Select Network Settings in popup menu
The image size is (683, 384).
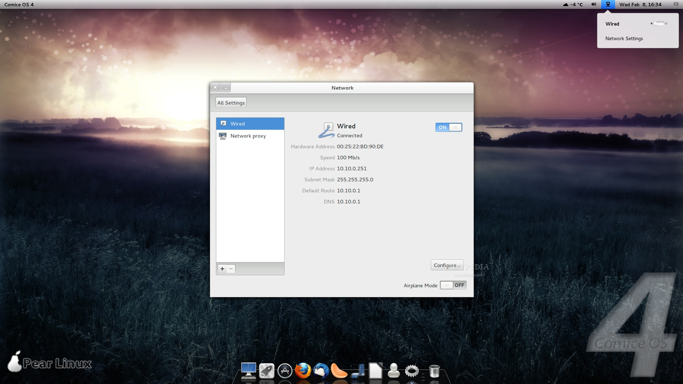tap(624, 38)
